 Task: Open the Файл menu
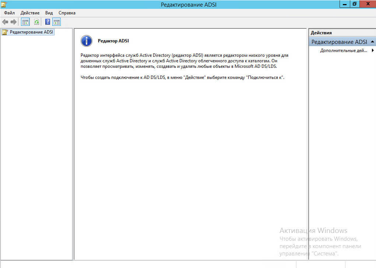[x=9, y=13]
